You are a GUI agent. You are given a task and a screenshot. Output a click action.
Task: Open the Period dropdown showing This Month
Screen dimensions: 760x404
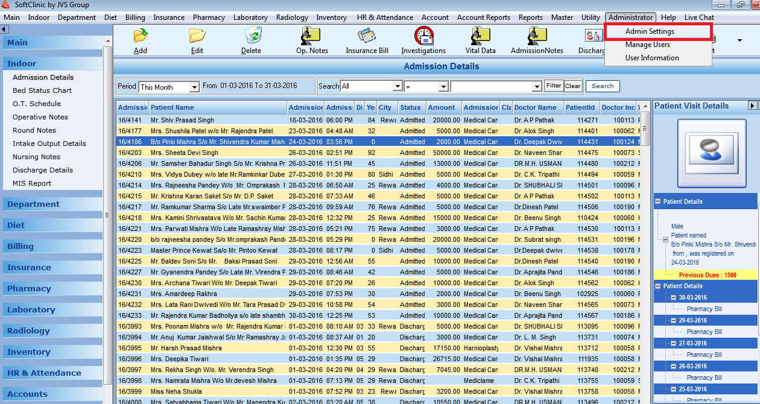[194, 87]
